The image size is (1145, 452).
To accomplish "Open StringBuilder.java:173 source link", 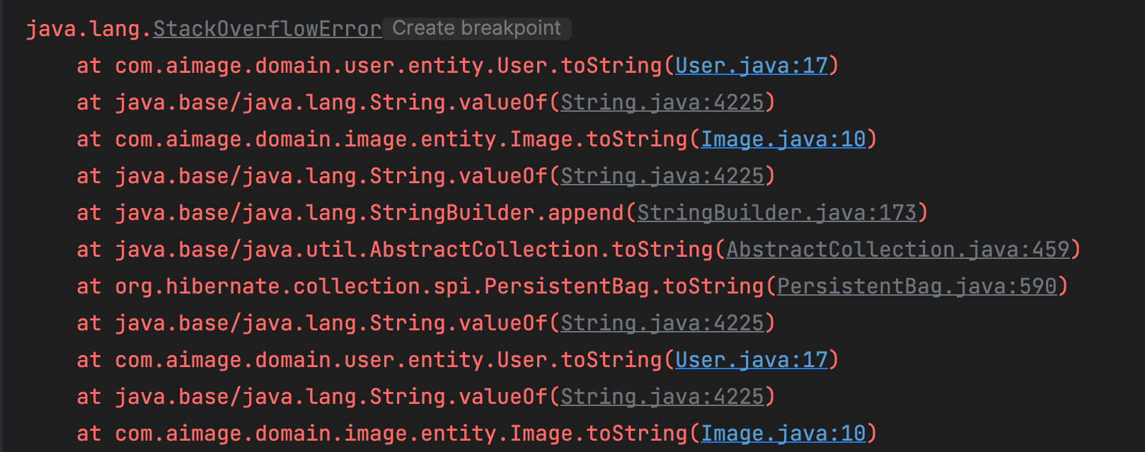I will coord(776,212).
